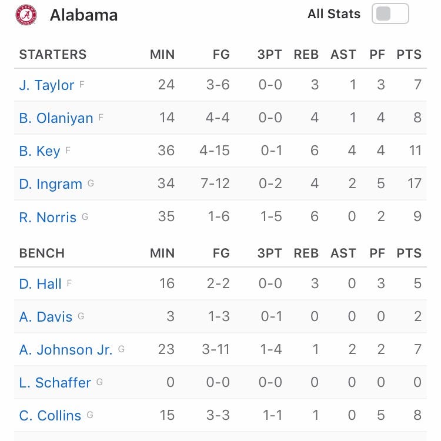Click the BENCH section header

(x=42, y=253)
